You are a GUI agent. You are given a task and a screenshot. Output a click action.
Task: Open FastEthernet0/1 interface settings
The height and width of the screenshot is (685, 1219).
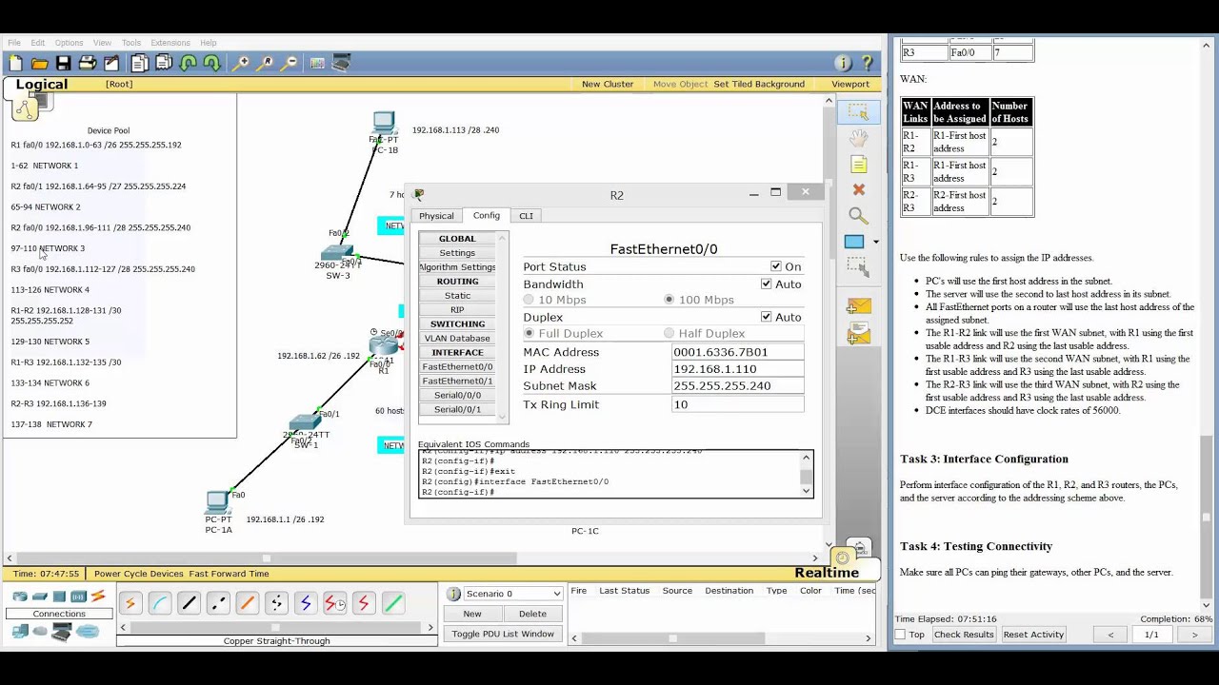[x=457, y=381]
